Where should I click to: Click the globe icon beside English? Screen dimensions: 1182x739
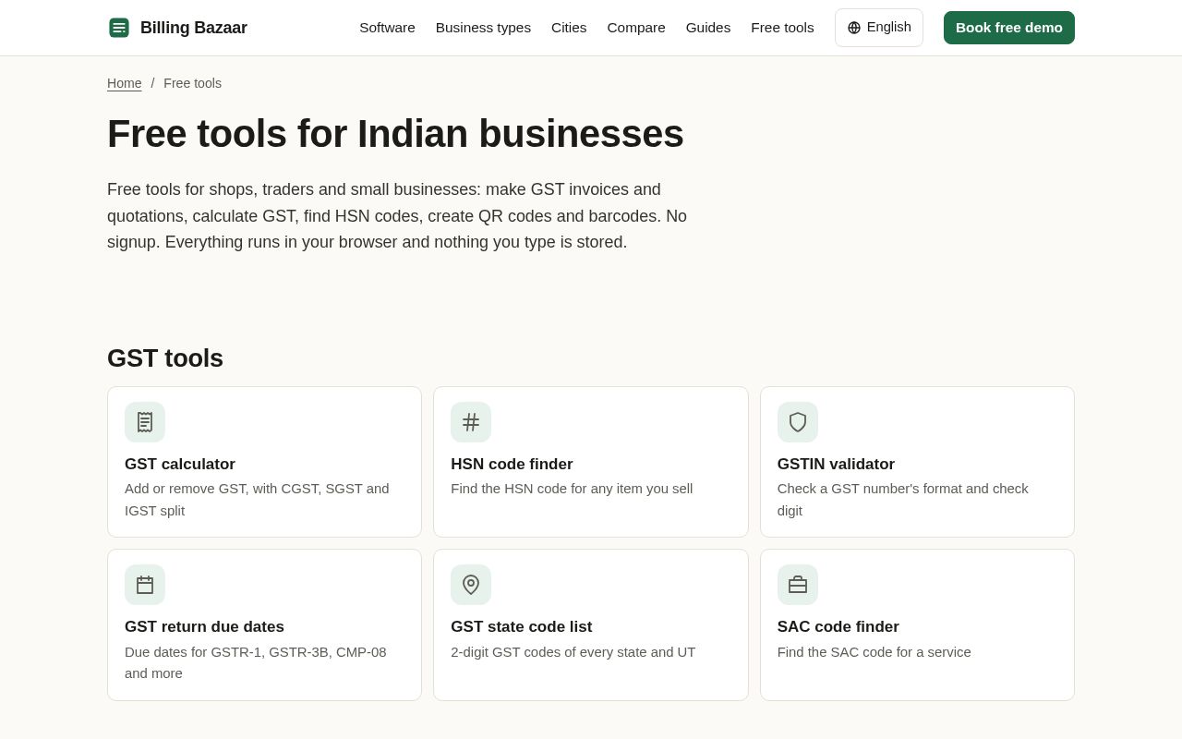854,28
